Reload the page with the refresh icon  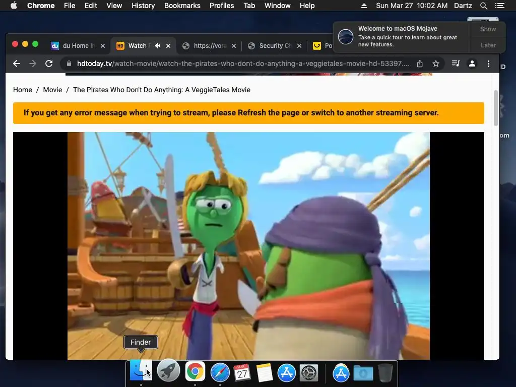[49, 63]
